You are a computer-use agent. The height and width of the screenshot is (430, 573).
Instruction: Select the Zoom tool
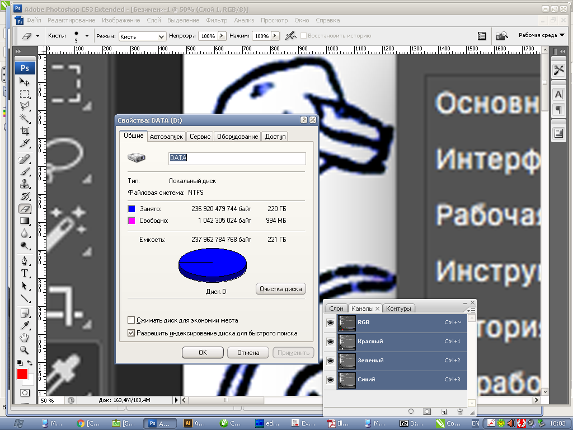25,350
